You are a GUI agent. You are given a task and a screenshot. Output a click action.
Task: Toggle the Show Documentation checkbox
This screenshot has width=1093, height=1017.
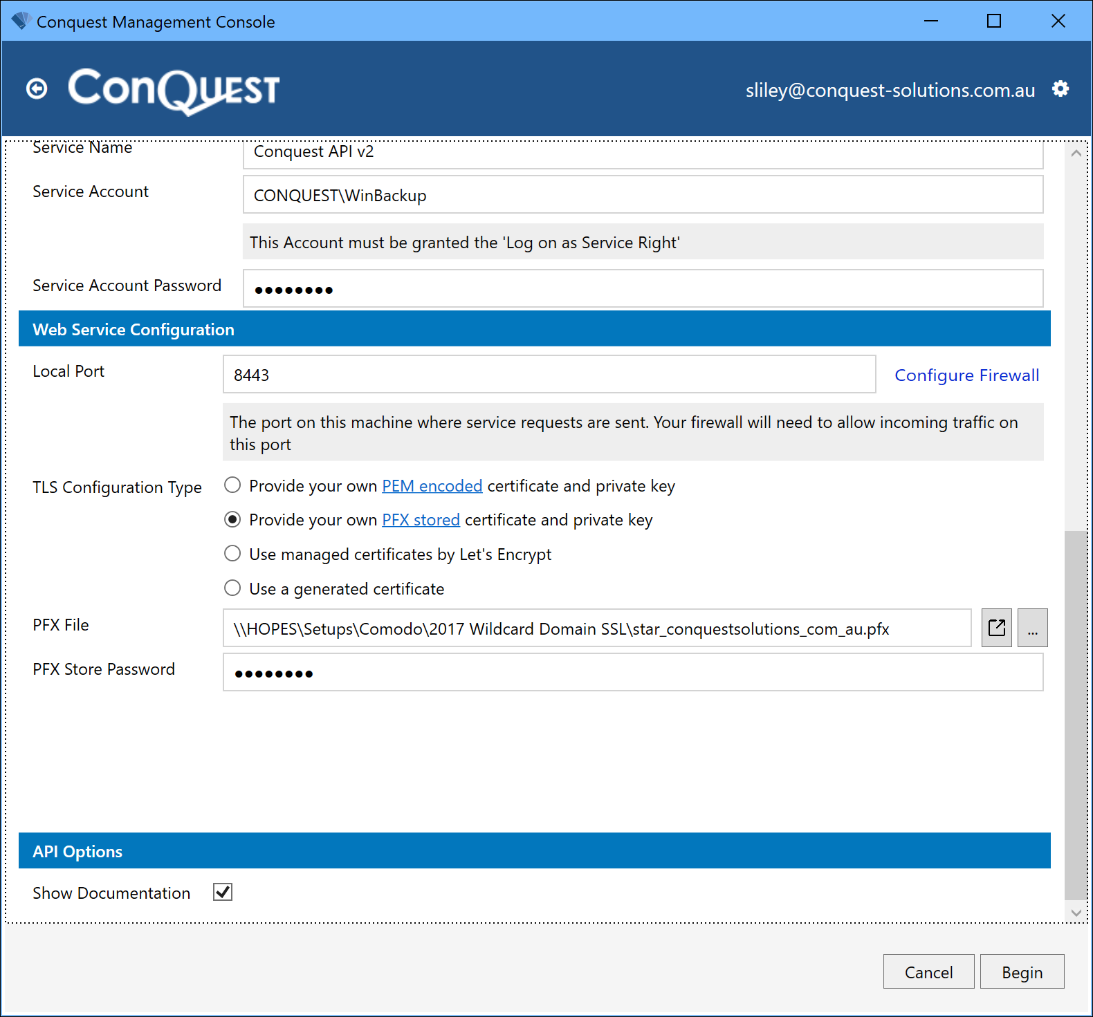[223, 892]
